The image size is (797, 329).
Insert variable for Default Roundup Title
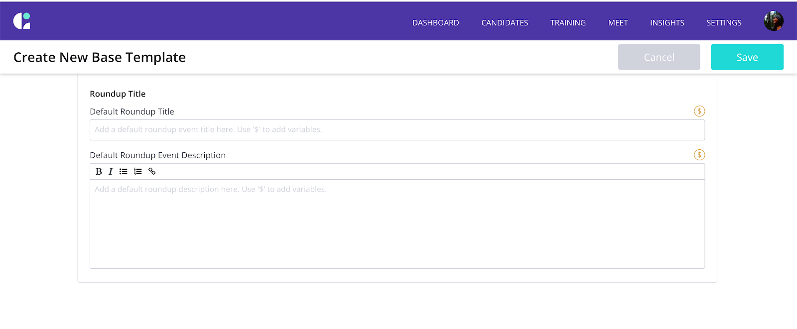click(x=699, y=111)
